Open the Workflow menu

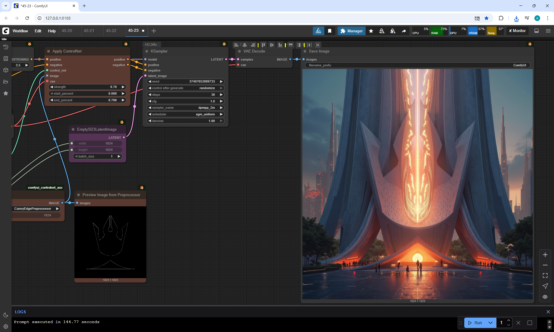tap(20, 31)
